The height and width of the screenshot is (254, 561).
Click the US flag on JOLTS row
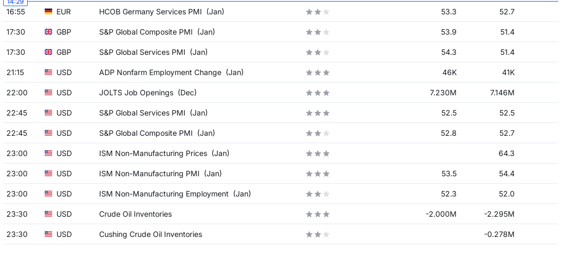(x=48, y=93)
